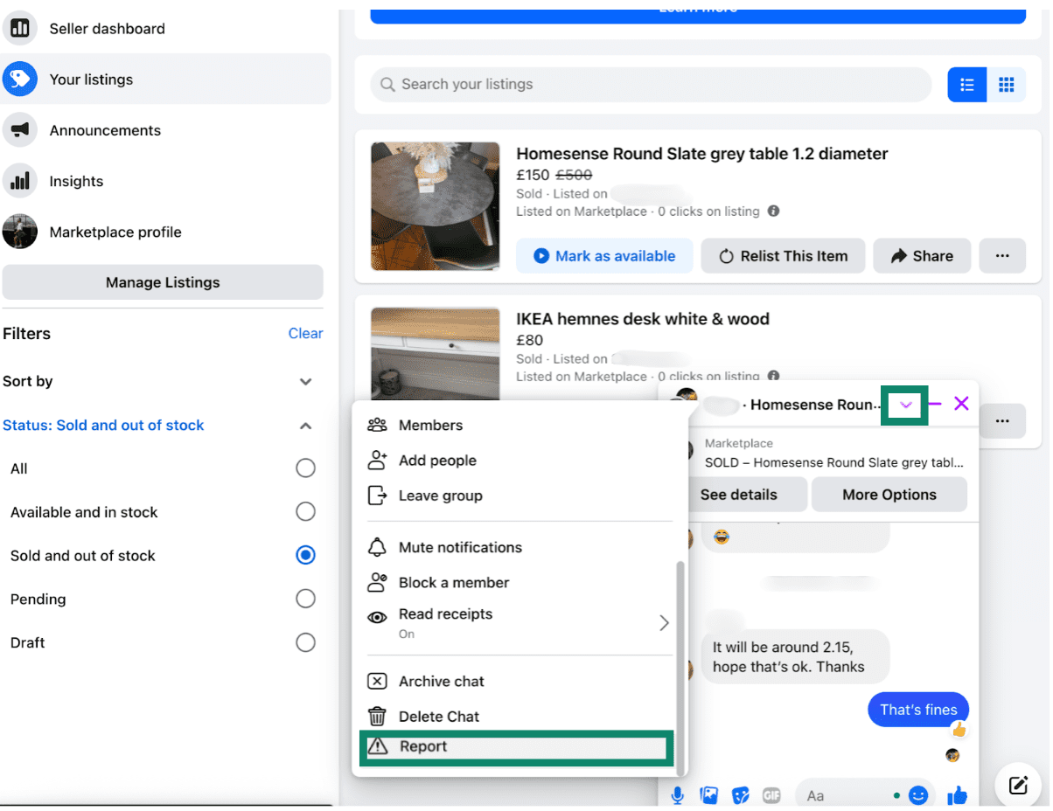
Task: Select the All status filter
Action: 305,468
